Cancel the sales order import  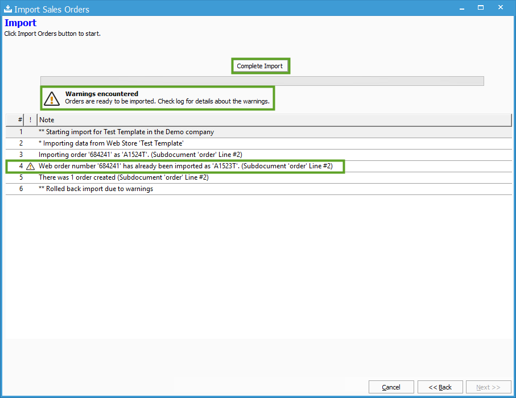pyautogui.click(x=391, y=387)
